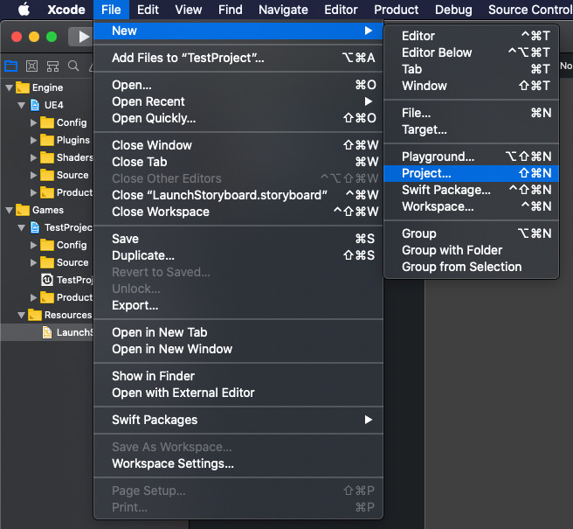Choose New Window item
The height and width of the screenshot is (529, 573).
tap(472, 86)
